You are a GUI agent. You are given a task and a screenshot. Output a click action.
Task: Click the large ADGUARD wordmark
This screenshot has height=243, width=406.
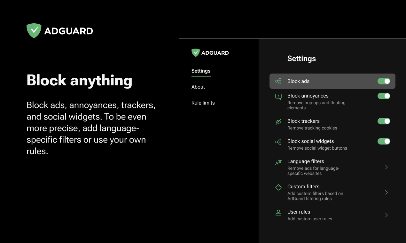coord(69,31)
